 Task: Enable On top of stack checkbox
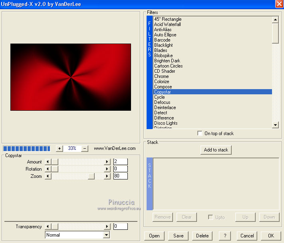tap(200, 133)
